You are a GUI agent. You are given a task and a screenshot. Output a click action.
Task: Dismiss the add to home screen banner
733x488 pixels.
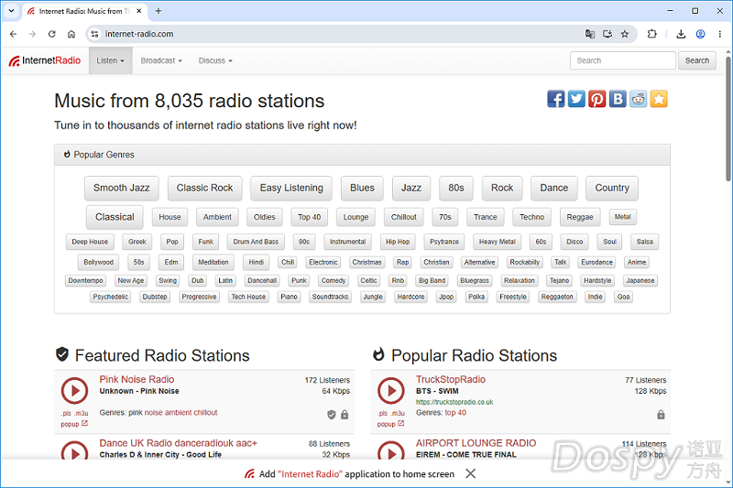[x=471, y=473]
